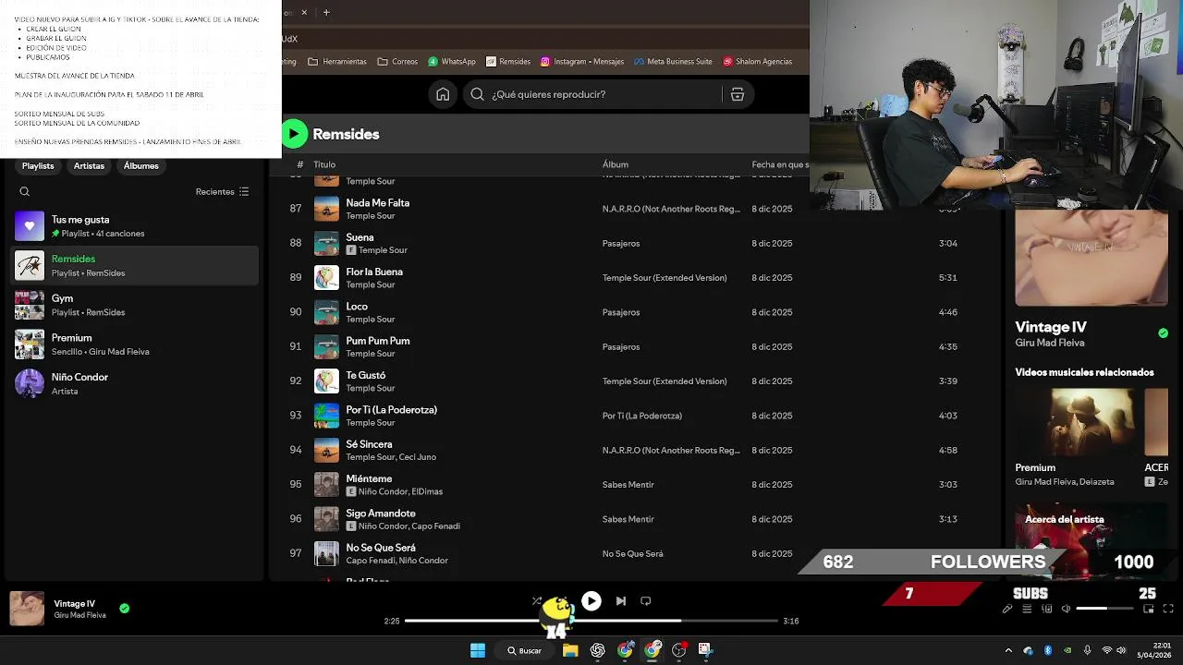Adjust the volume slider

point(1105,609)
